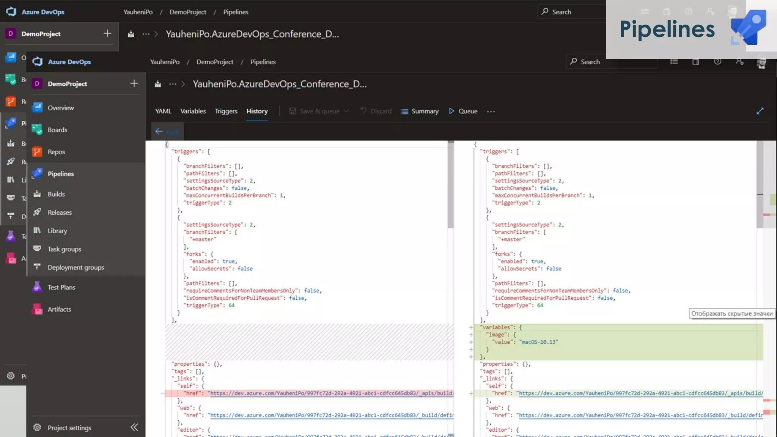Open Save & queue dropdown arrow

(346, 111)
